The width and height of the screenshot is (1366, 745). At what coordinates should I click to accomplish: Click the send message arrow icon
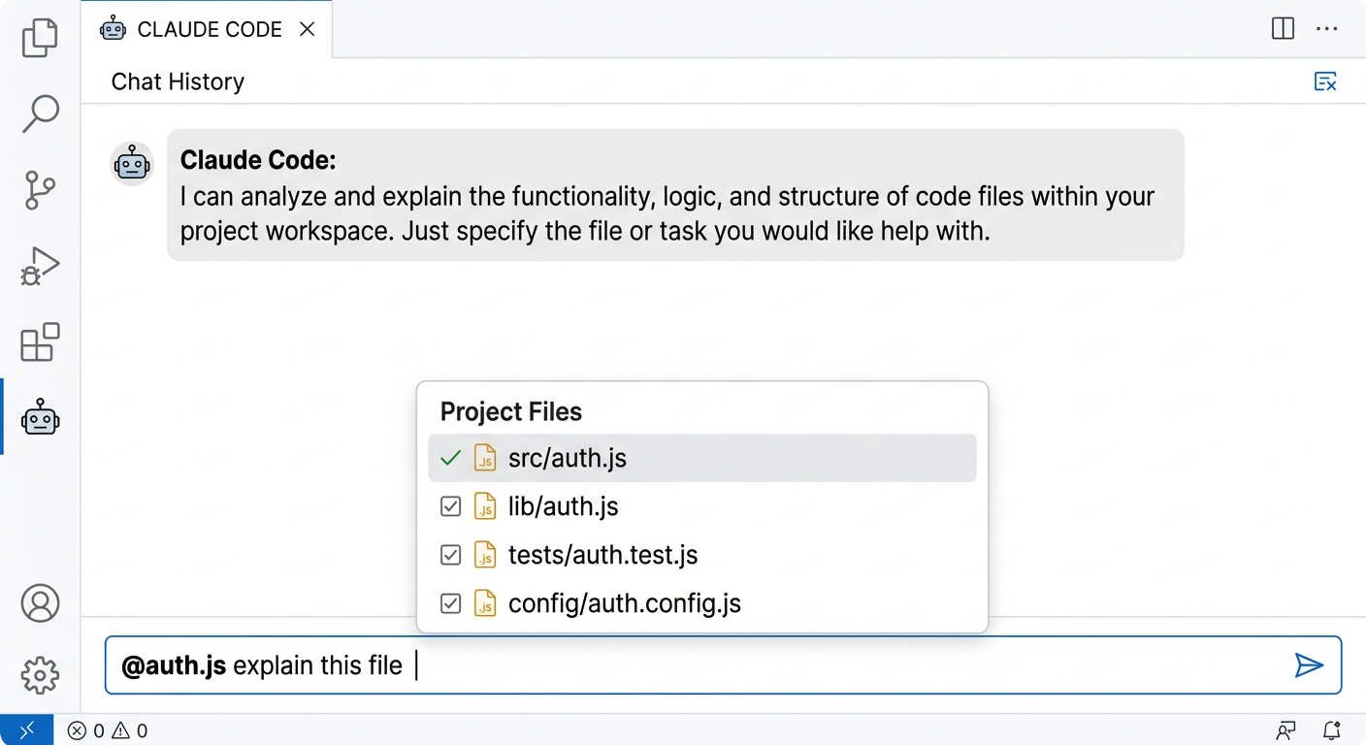(x=1309, y=664)
